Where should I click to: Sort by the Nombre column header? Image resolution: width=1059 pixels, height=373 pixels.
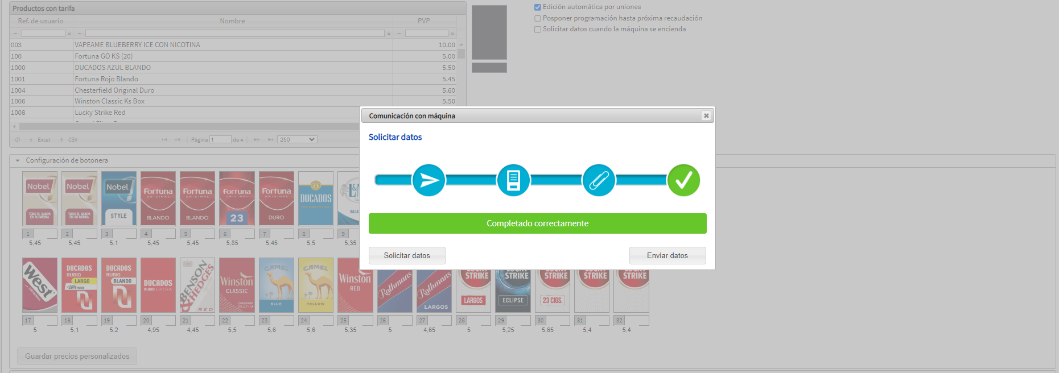(233, 21)
